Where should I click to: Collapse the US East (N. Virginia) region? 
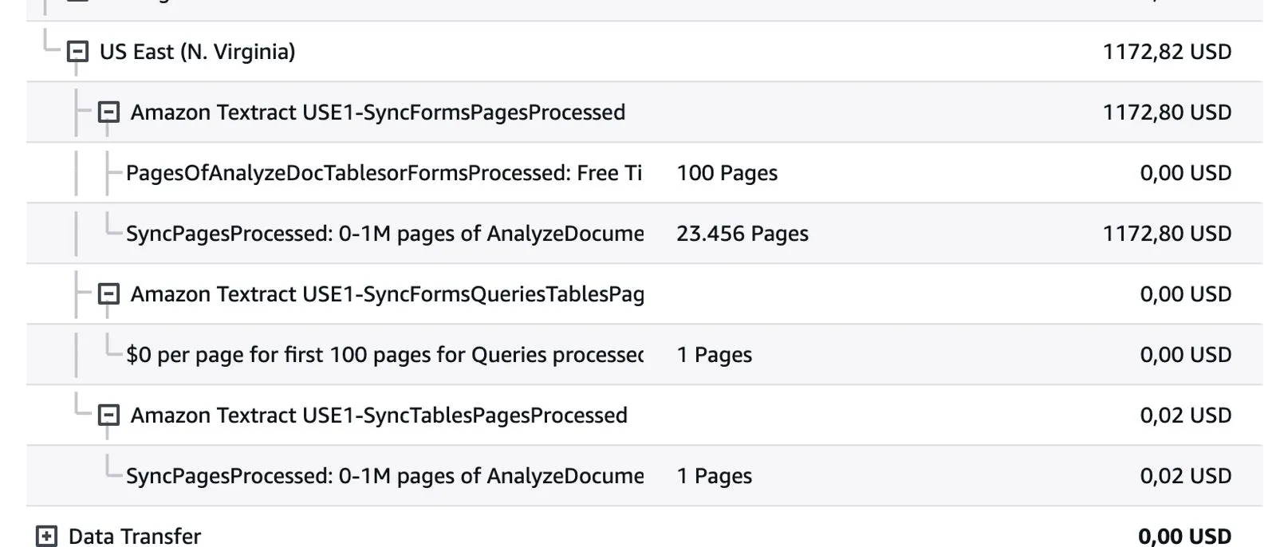[x=77, y=52]
